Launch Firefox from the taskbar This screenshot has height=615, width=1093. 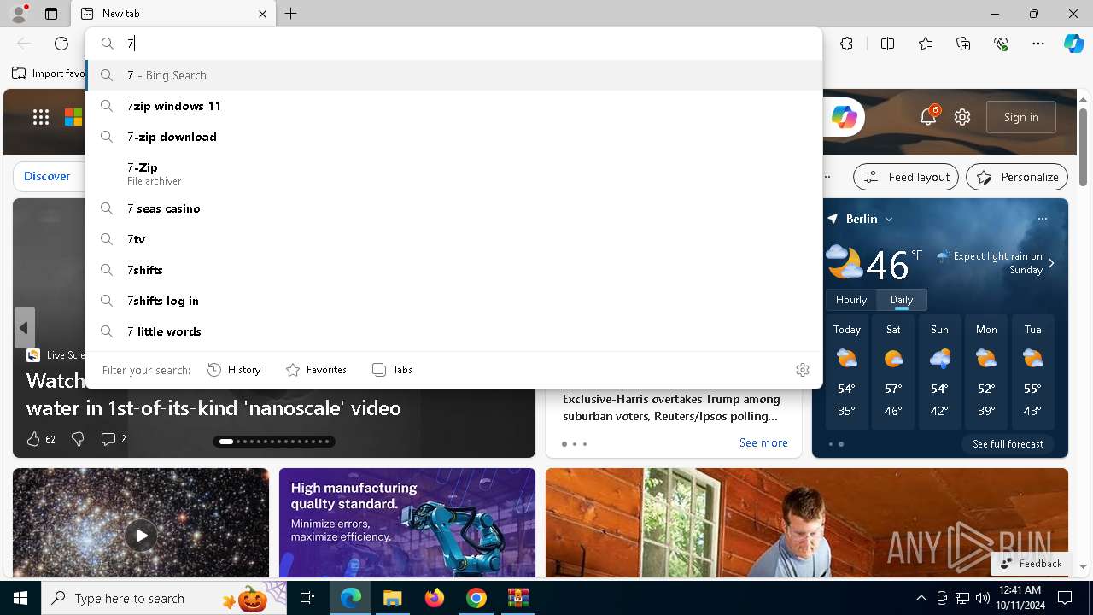tap(435, 598)
